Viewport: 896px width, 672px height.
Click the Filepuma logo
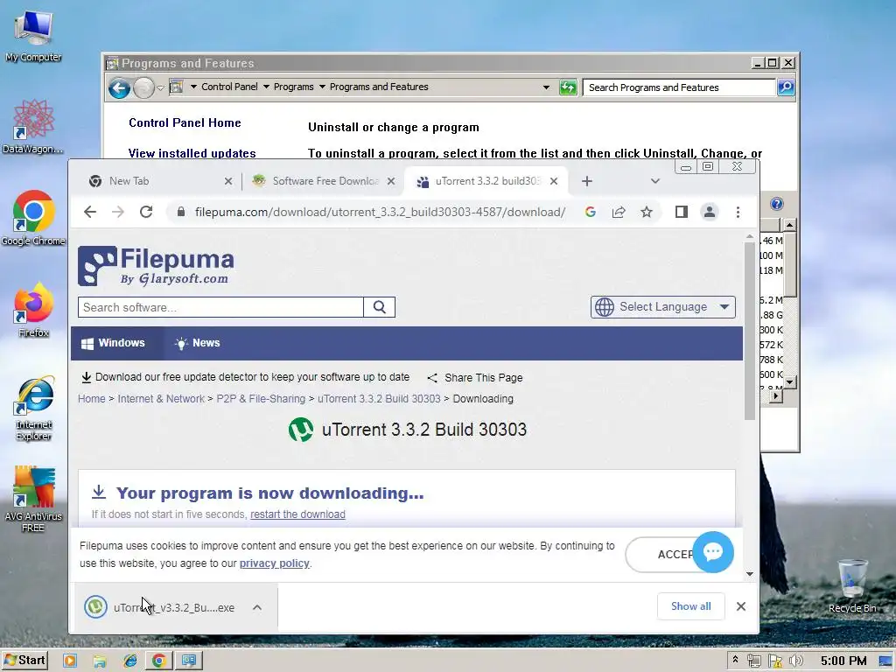156,266
